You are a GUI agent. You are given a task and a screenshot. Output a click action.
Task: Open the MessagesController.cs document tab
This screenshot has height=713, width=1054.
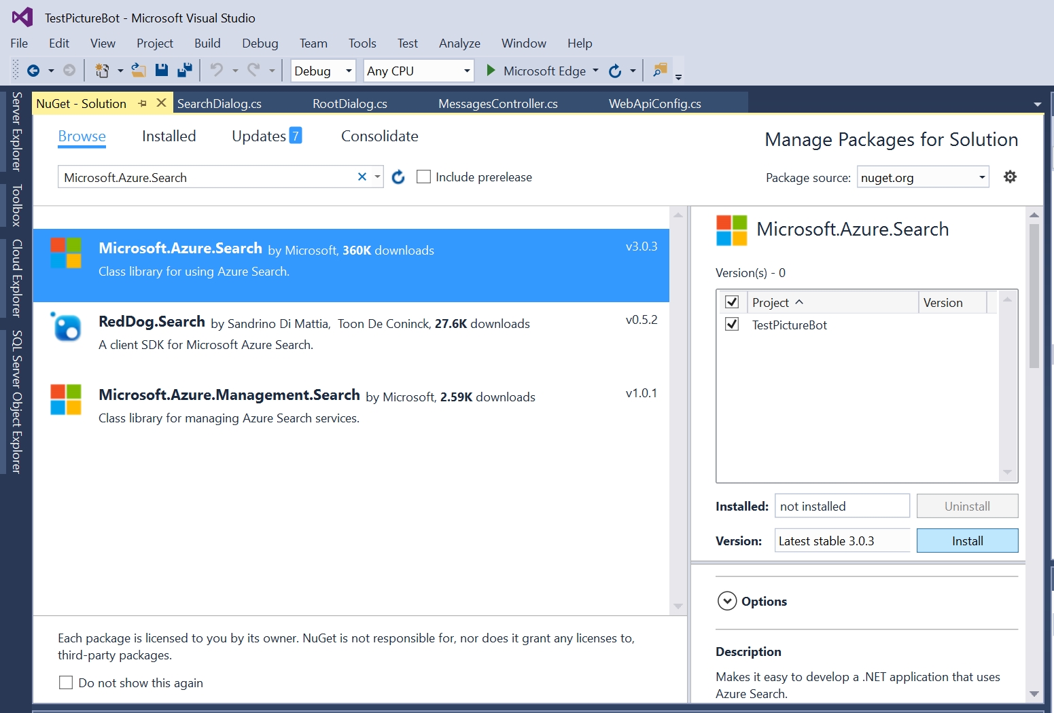point(497,103)
